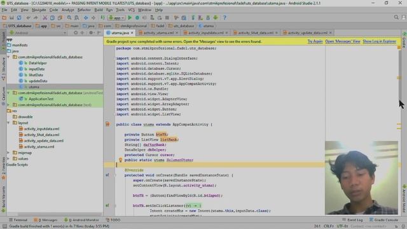Collapse the layout folder
The height and width of the screenshot is (229, 407).
[8, 123]
